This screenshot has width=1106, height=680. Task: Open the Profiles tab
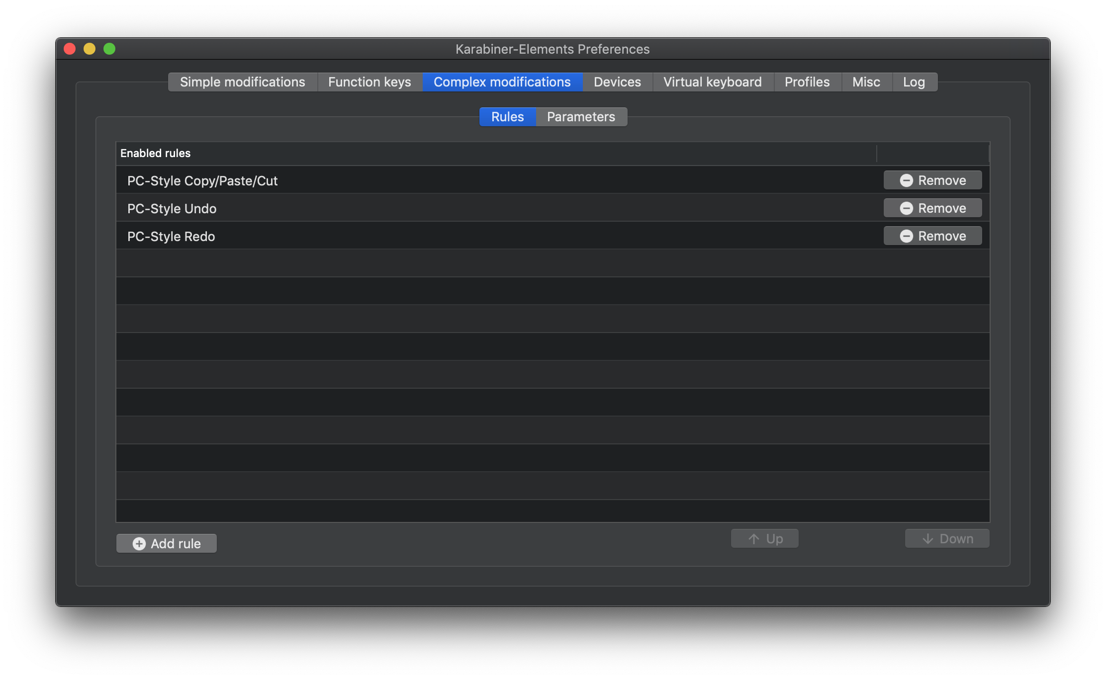(x=807, y=82)
